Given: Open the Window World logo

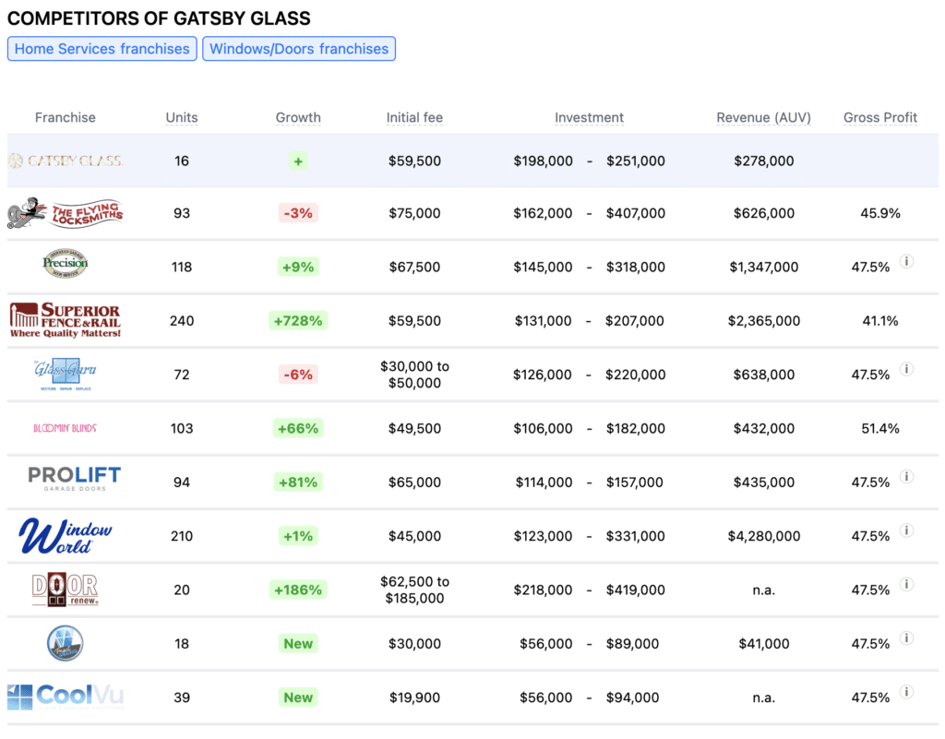Looking at the screenshot, I should tap(66, 535).
